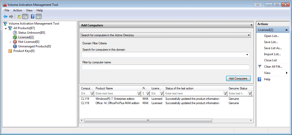This screenshot has height=135, width=292.
Task: Toggle the Show/Hide Action Pane toolbar icon
Action: (x=39, y=17)
